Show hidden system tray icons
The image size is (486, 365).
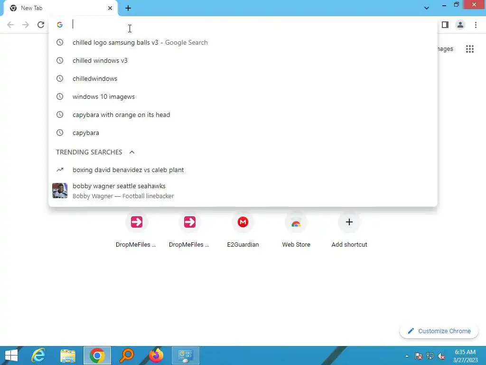[407, 356]
